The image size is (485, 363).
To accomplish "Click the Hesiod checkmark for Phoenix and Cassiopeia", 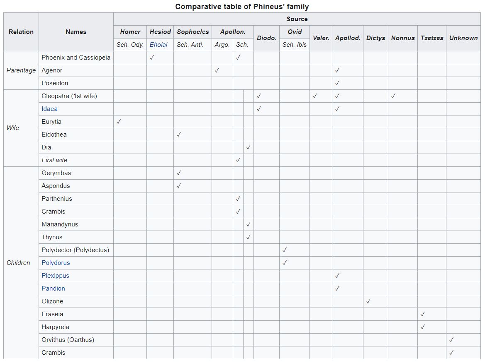I will (152, 58).
